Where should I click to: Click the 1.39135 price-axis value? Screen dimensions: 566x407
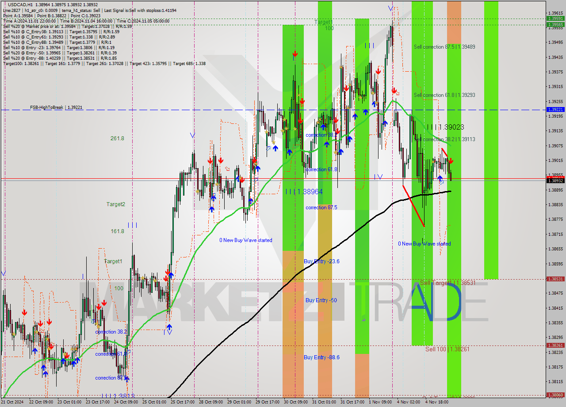pos(555,131)
